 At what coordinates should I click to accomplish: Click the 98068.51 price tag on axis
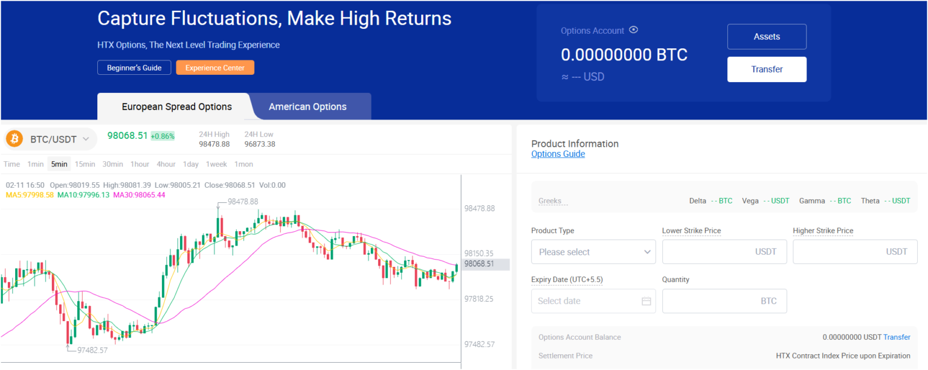pyautogui.click(x=486, y=264)
